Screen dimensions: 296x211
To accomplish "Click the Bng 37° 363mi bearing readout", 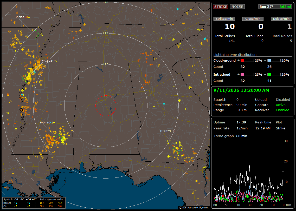I will [x=275, y=6].
